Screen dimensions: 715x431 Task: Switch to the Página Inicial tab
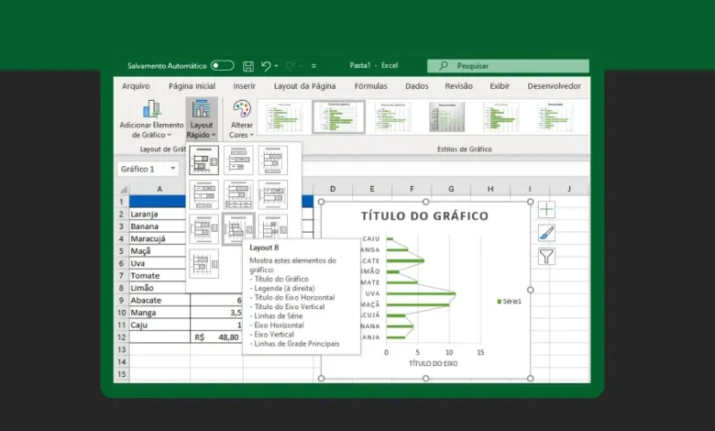[x=192, y=86]
